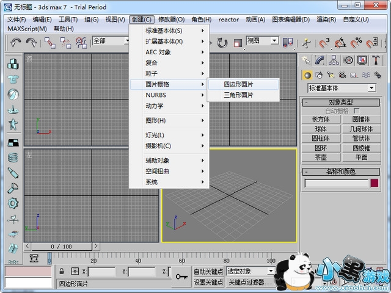The width and height of the screenshot is (391, 293).
Task: Click the 茶壶 object type button
Action: pos(321,157)
